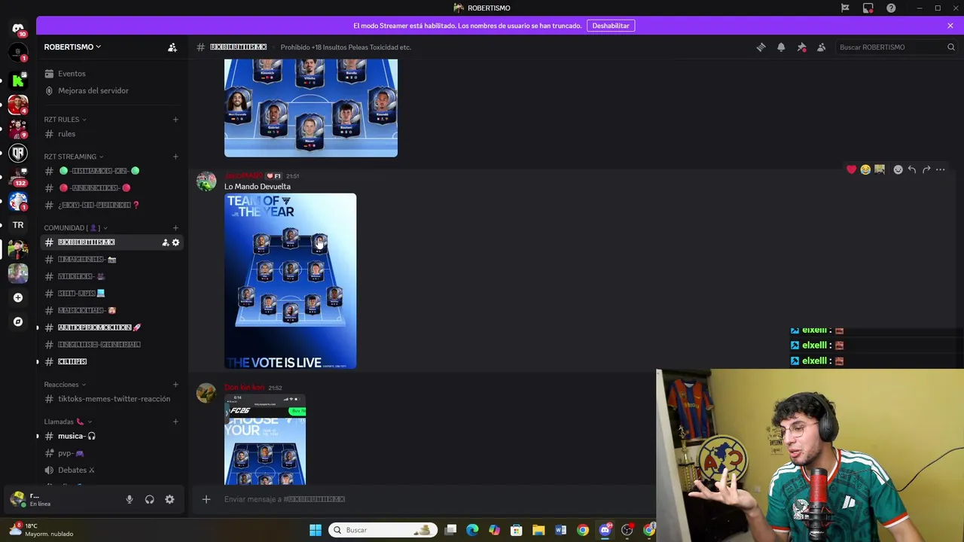Collapse the Llamadas category
The height and width of the screenshot is (542, 964).
(x=68, y=422)
